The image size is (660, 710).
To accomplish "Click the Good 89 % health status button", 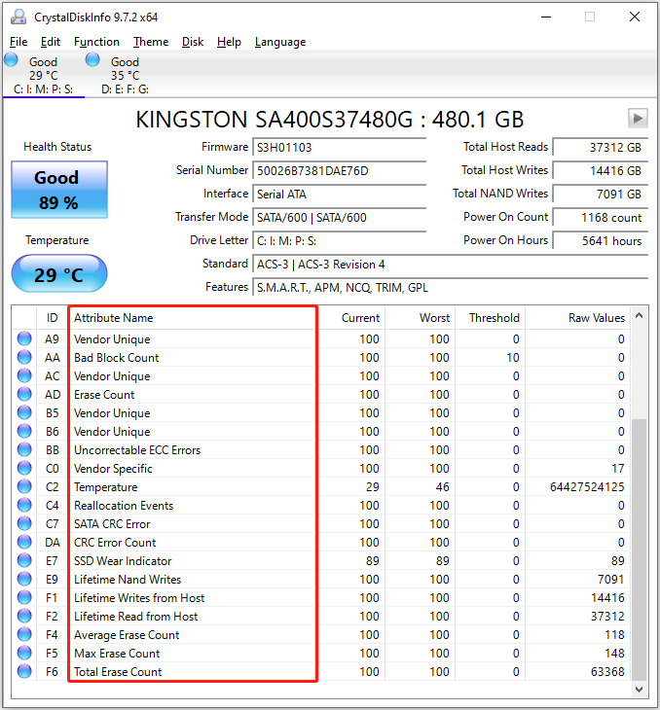I will (59, 190).
